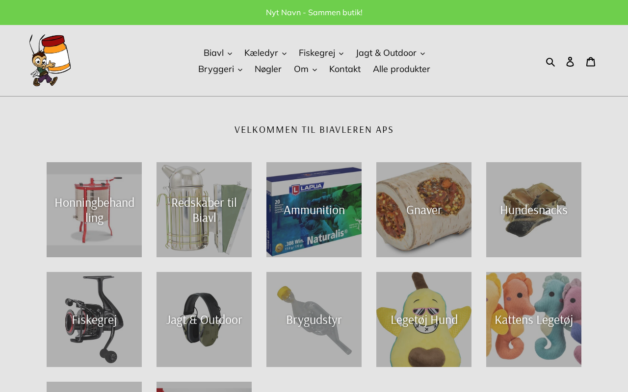Image resolution: width=628 pixels, height=392 pixels.
Task: Open the Kontakt menu item
Action: [x=345, y=69]
